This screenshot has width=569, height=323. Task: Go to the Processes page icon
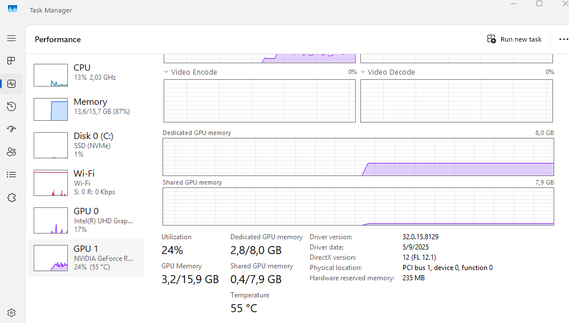point(11,61)
